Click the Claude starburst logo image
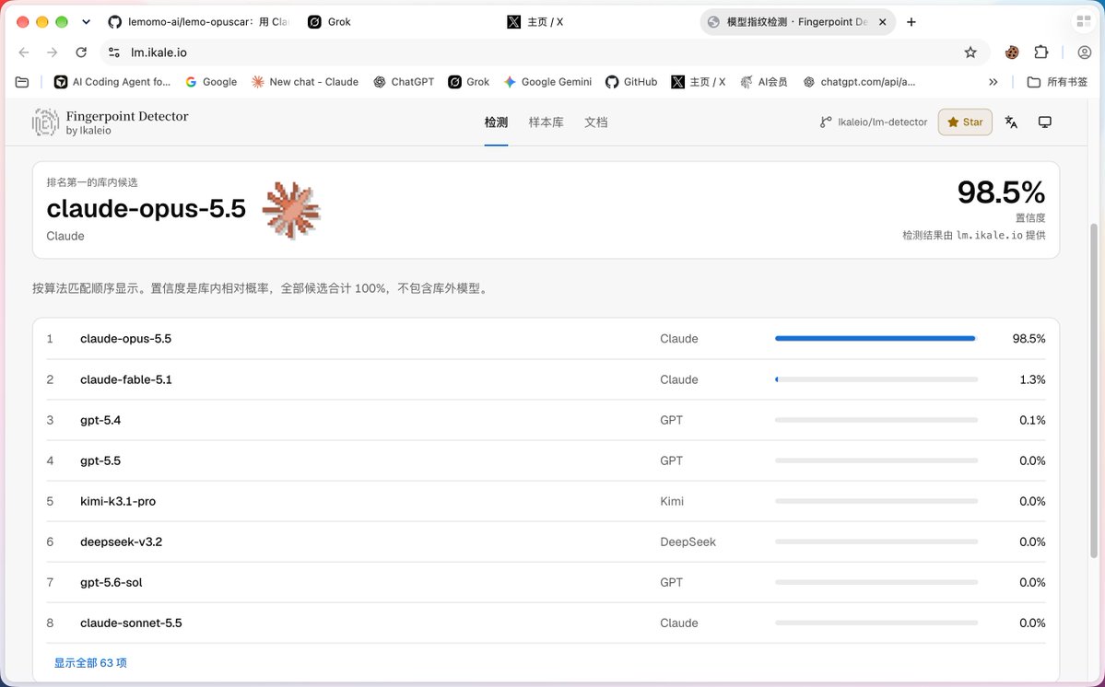The height and width of the screenshot is (687, 1105). (291, 210)
